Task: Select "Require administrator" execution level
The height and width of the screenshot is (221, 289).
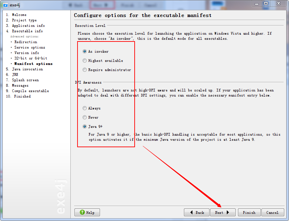Action: 84,69
